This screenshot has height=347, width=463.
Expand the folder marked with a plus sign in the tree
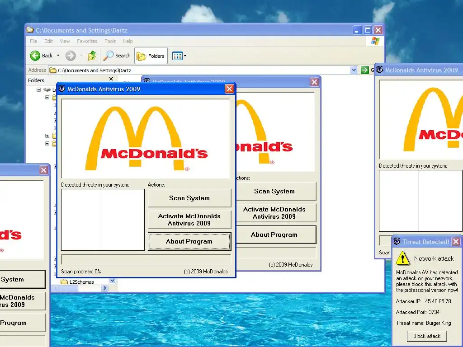pos(47,136)
